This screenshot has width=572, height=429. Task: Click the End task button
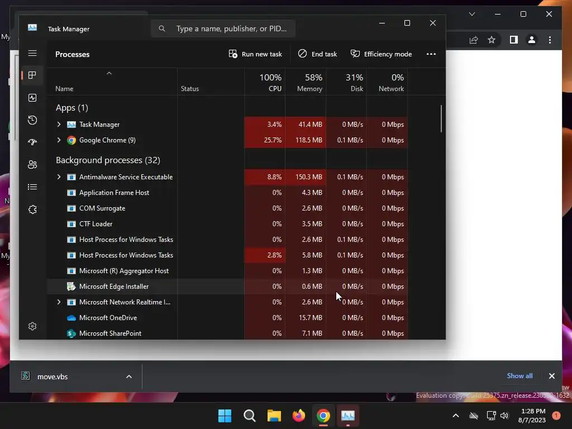click(317, 54)
